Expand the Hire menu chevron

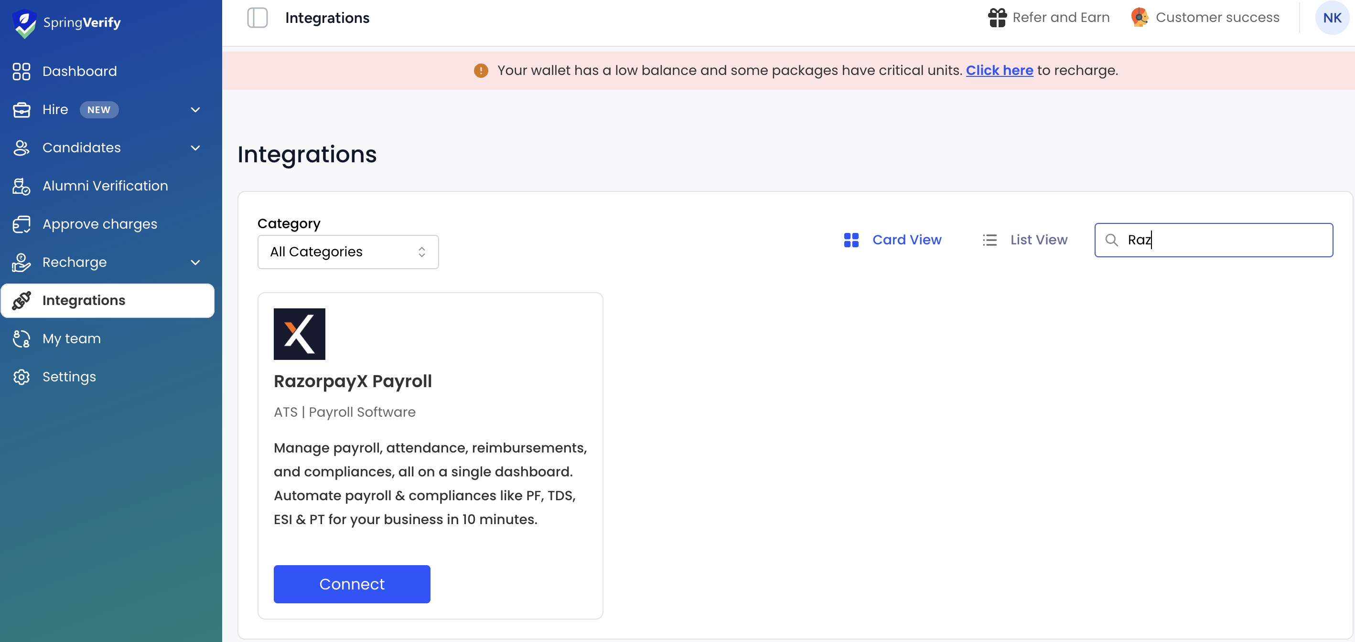pos(195,110)
